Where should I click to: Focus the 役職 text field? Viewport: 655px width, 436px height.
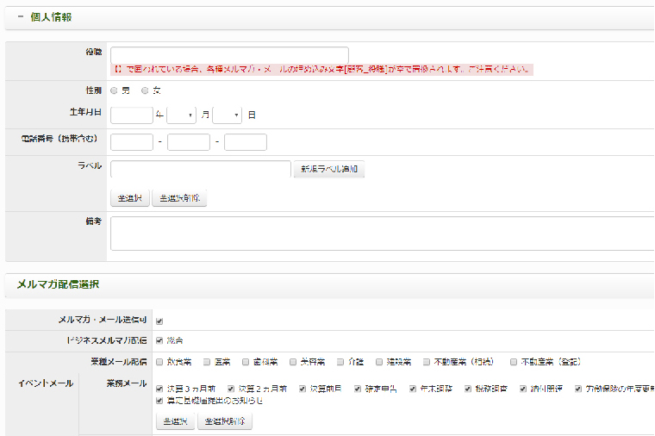click(x=229, y=55)
